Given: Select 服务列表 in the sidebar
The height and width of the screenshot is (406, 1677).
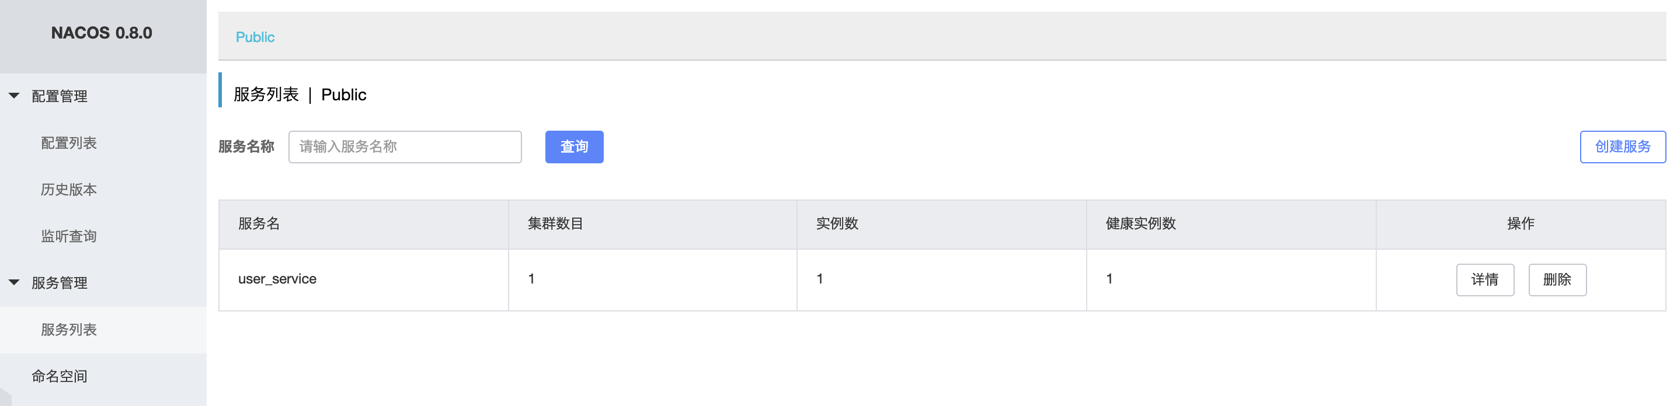Looking at the screenshot, I should click(69, 330).
